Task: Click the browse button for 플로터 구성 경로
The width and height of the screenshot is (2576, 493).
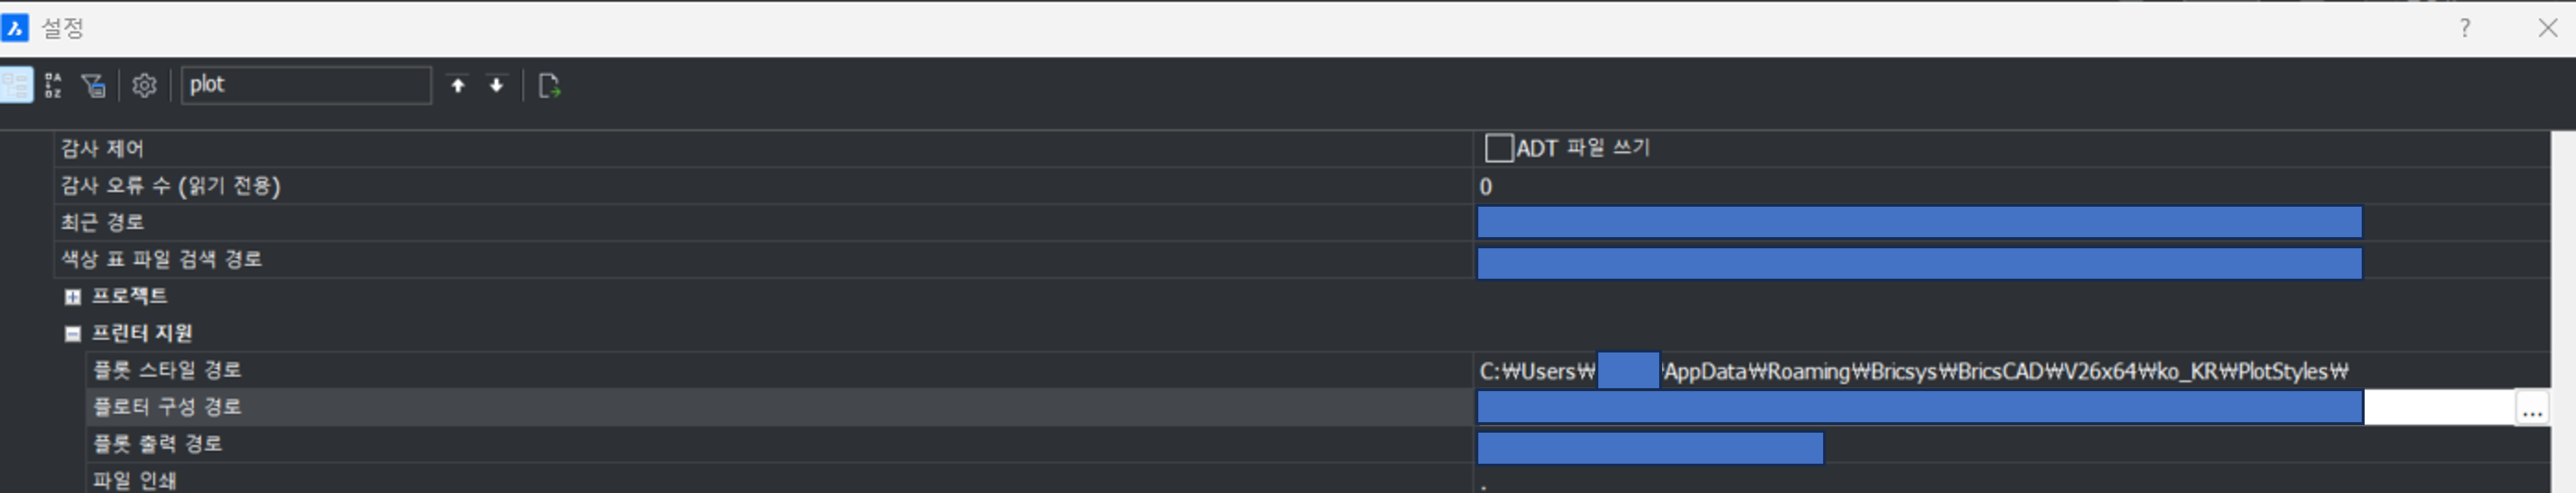Action: click(2531, 408)
